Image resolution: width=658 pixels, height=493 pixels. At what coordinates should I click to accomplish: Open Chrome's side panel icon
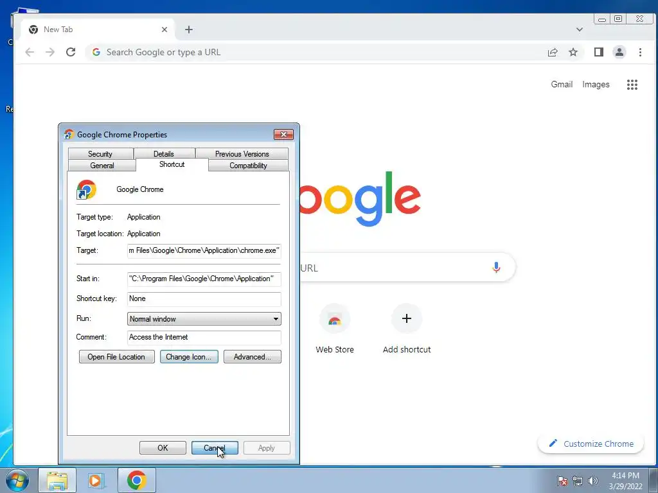click(599, 52)
